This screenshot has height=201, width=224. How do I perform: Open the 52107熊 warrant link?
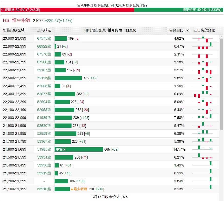(x=44, y=70)
